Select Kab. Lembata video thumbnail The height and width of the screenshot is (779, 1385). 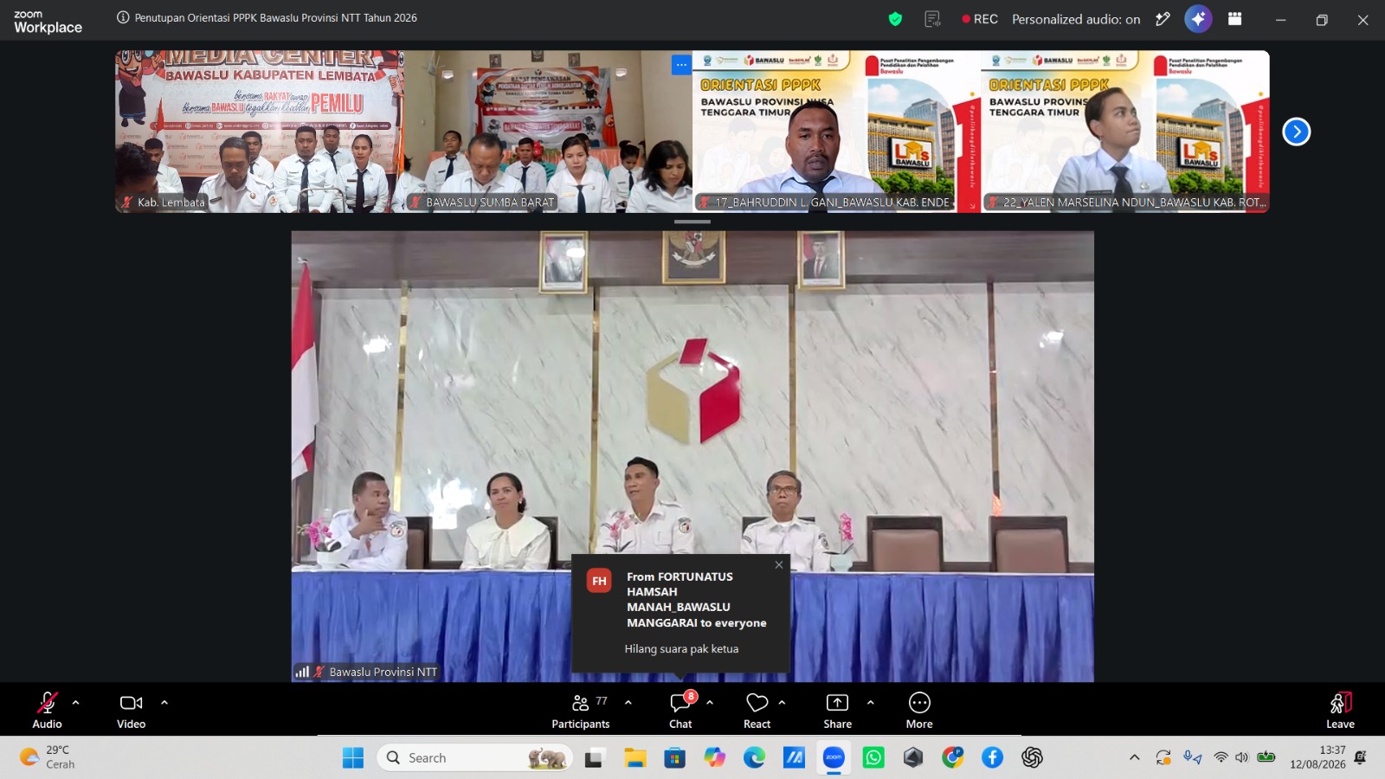click(x=260, y=132)
